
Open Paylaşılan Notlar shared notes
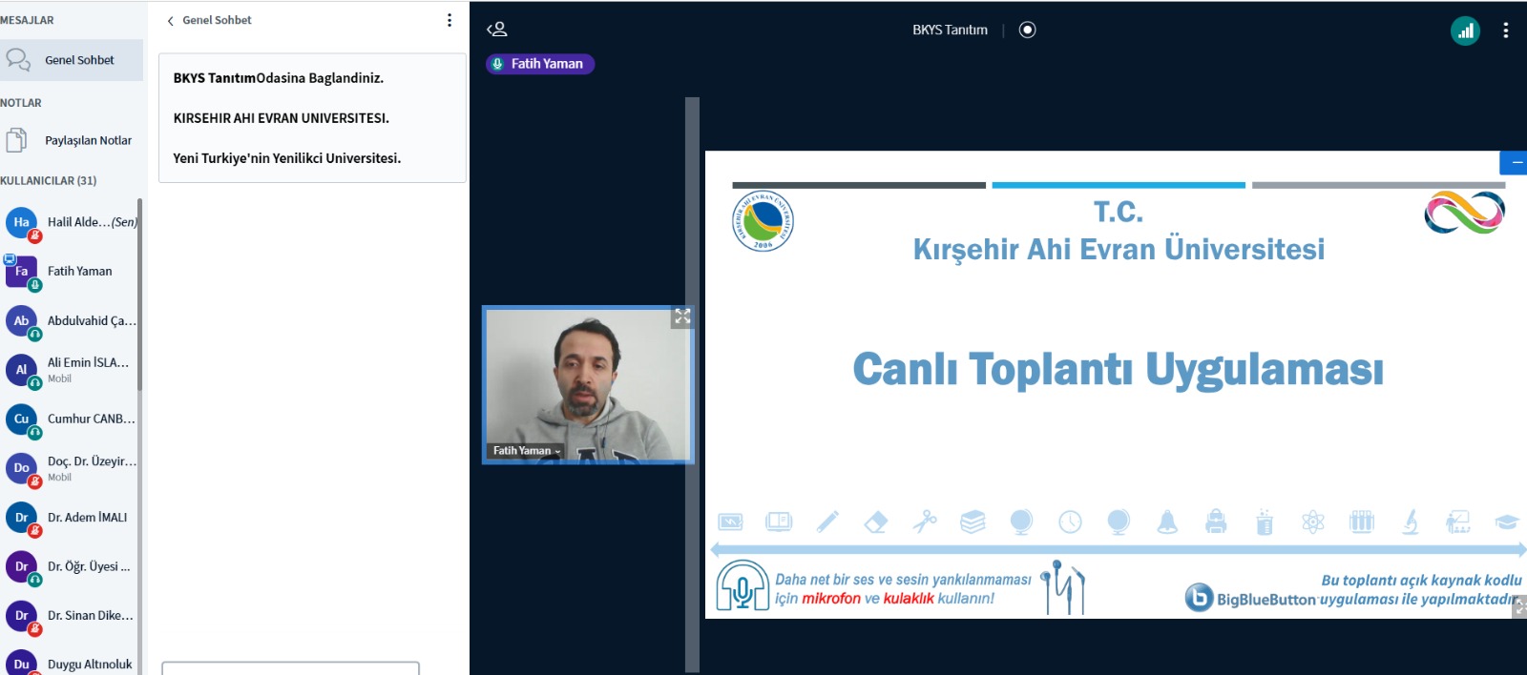72,140
